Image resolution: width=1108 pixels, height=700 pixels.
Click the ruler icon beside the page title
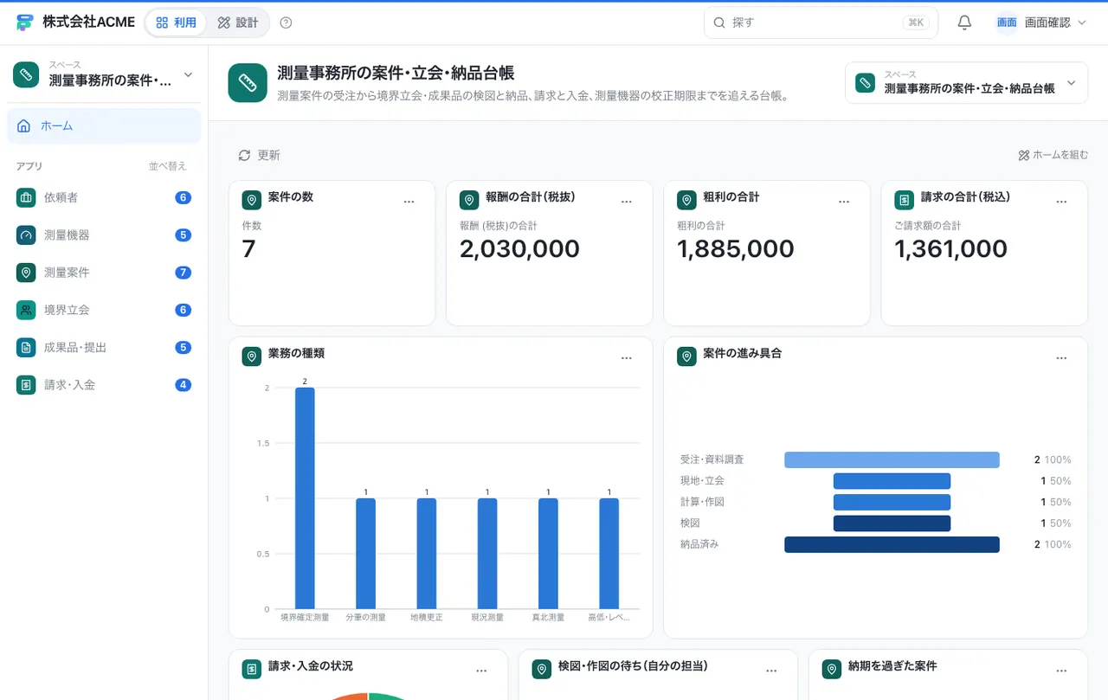click(248, 83)
